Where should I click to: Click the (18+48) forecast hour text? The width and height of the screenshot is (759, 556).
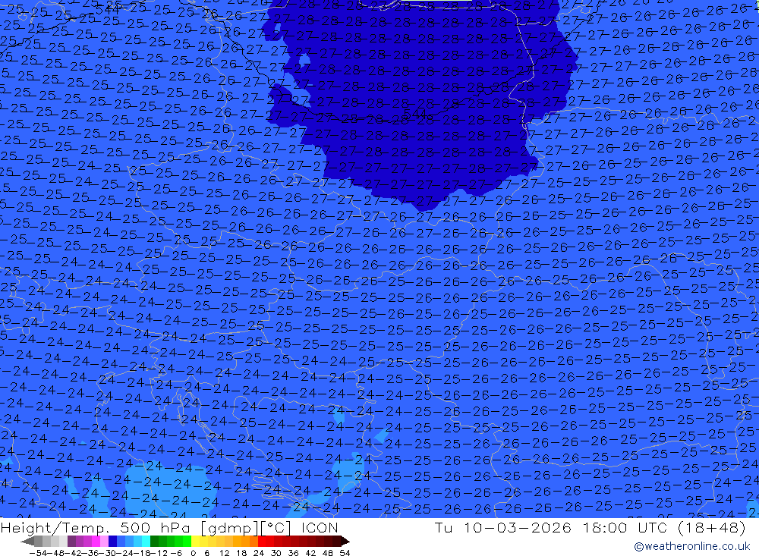[712, 527]
